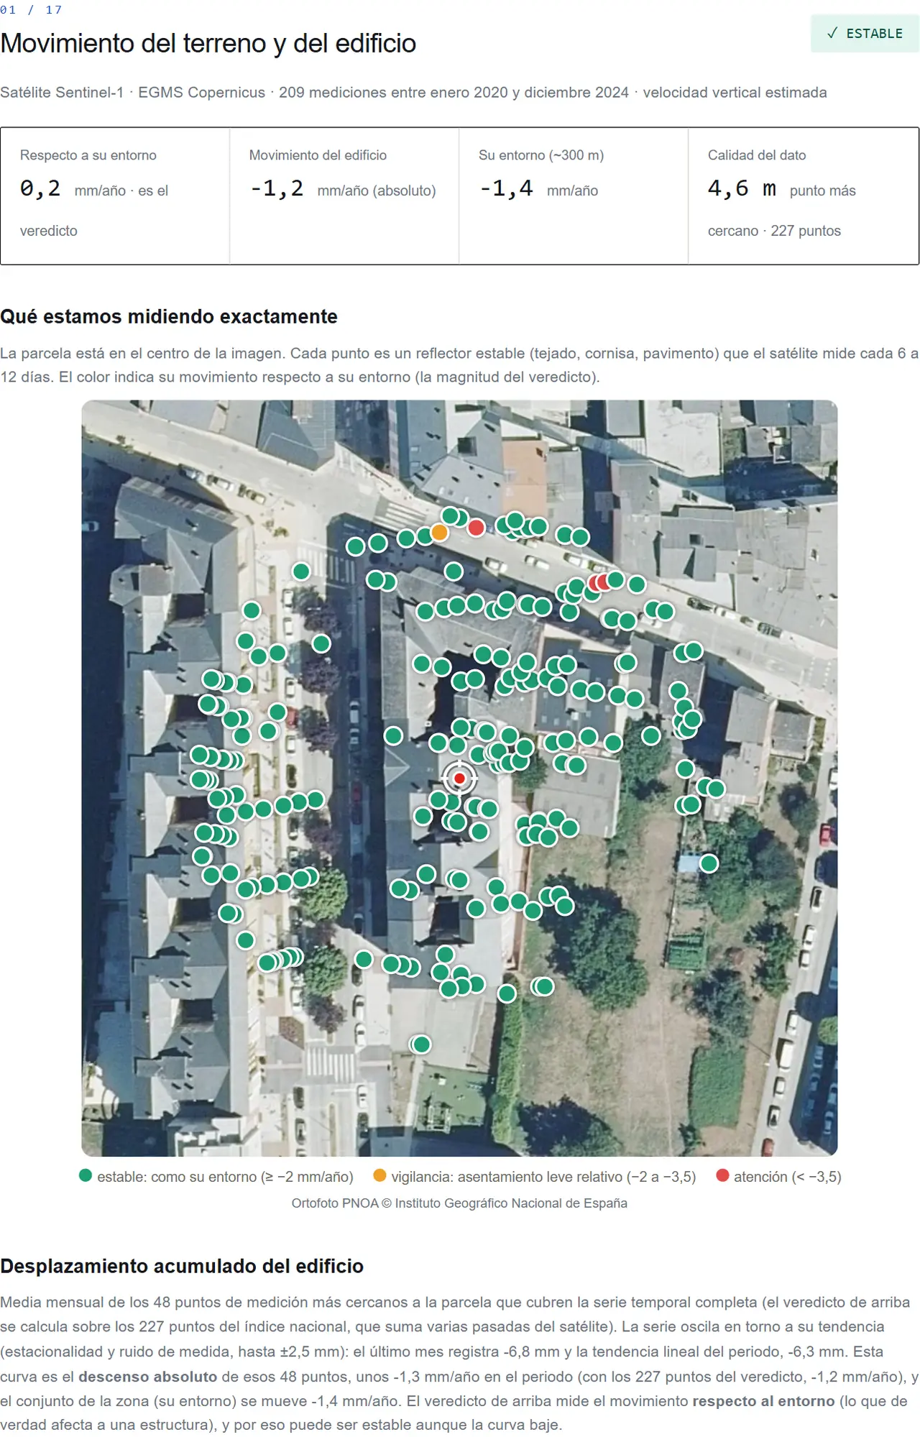Select the green point on the blue shed
The width and height of the screenshot is (920, 1437).
pyautogui.click(x=709, y=863)
